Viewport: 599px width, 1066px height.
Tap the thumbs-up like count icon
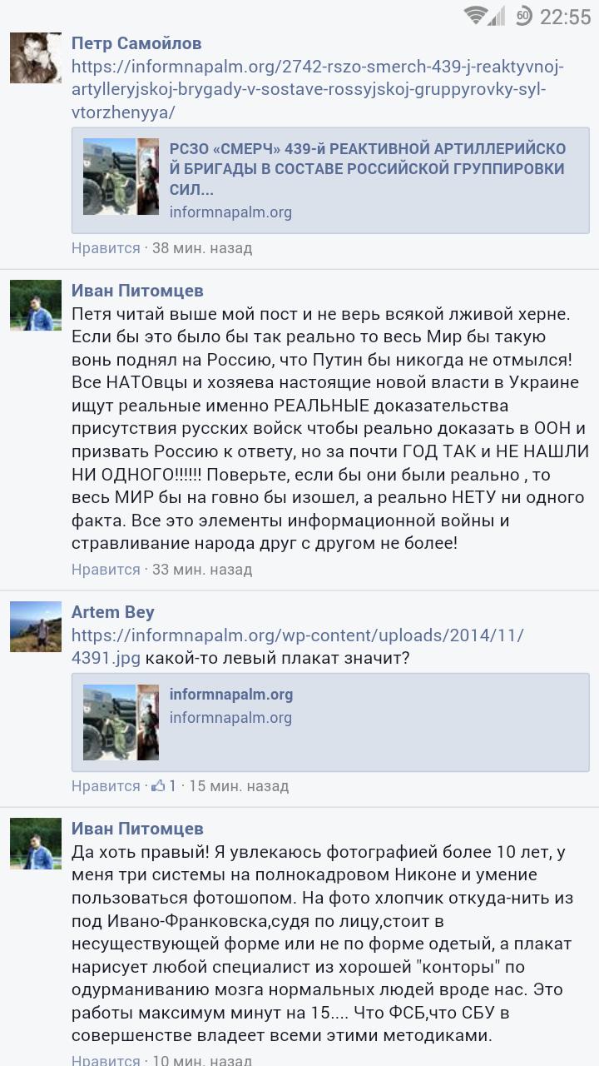coord(159,785)
